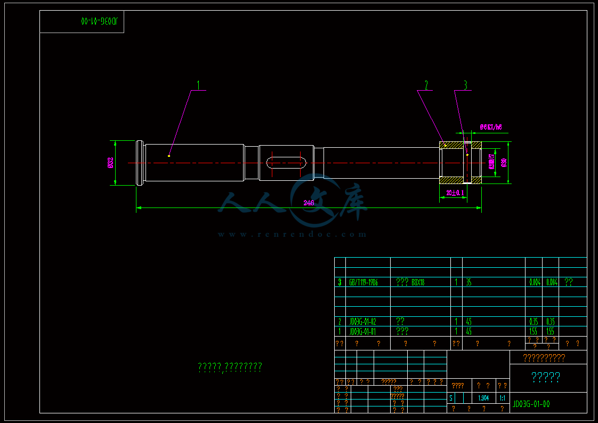Viewport: 598px width, 423px height.
Task: Click the upside-down drawing number in top-left box
Action: click(100, 21)
